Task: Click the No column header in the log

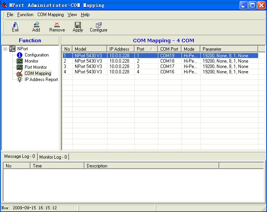Action: tap(17, 166)
